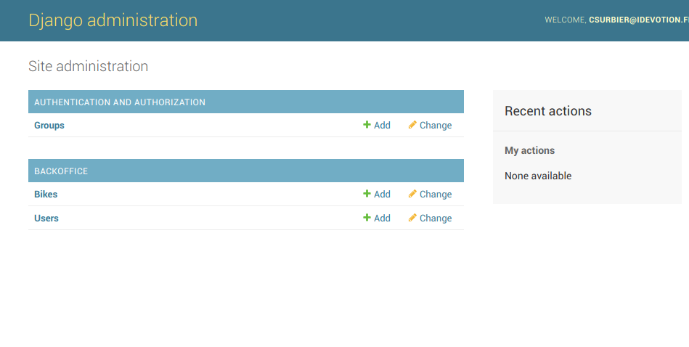This screenshot has height=347, width=689.
Task: Click the green plus icon for Users
Action: point(367,218)
